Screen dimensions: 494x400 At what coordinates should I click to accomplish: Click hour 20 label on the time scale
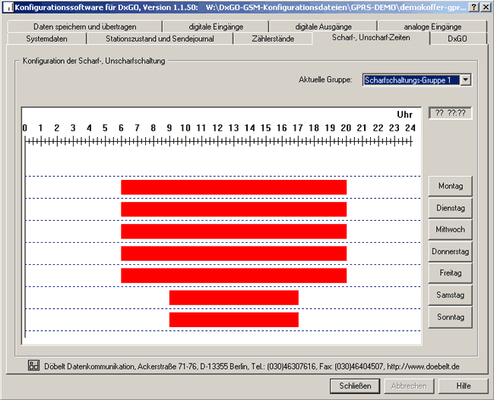tap(346, 128)
